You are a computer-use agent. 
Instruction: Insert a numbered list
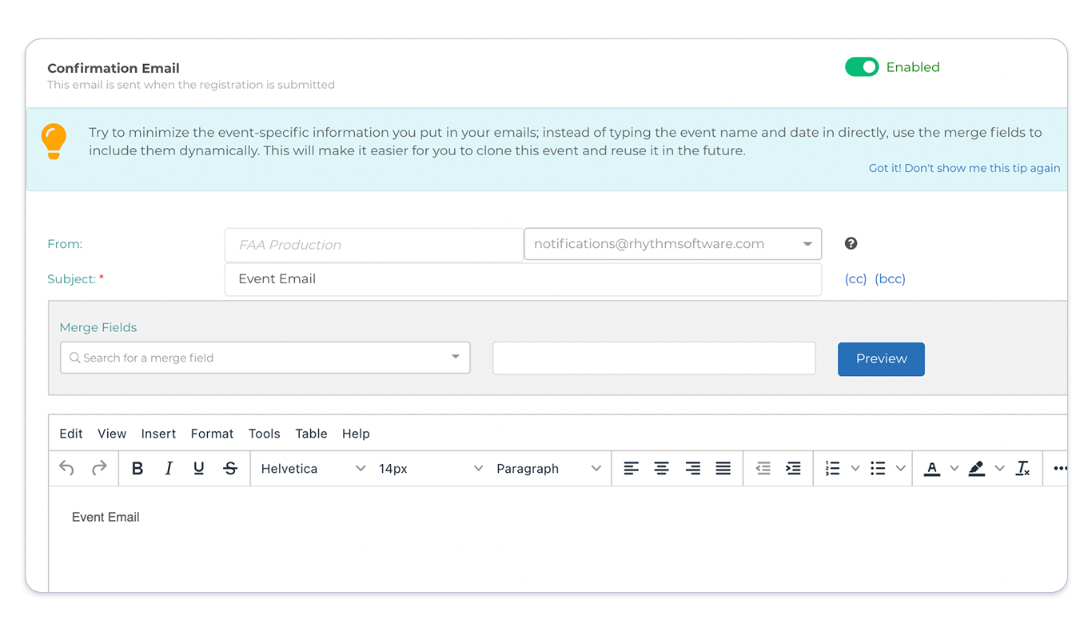(x=833, y=469)
